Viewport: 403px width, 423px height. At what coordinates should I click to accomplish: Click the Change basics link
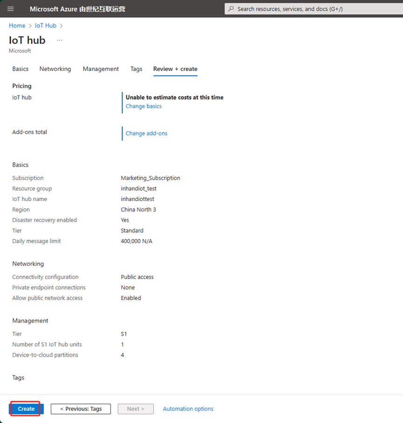click(x=144, y=106)
